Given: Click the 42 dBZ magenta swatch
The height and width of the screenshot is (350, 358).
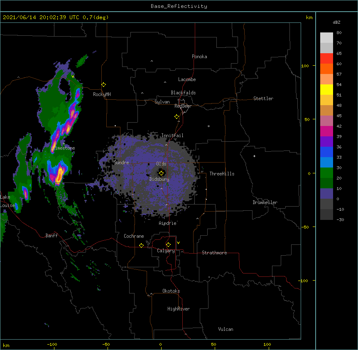Looking at the screenshot, I should click(x=326, y=131).
